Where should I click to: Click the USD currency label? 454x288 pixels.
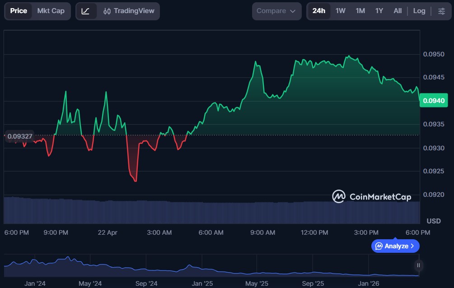point(433,221)
